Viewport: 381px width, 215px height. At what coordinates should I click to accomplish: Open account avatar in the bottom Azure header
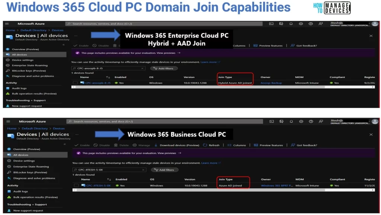coord(375,122)
